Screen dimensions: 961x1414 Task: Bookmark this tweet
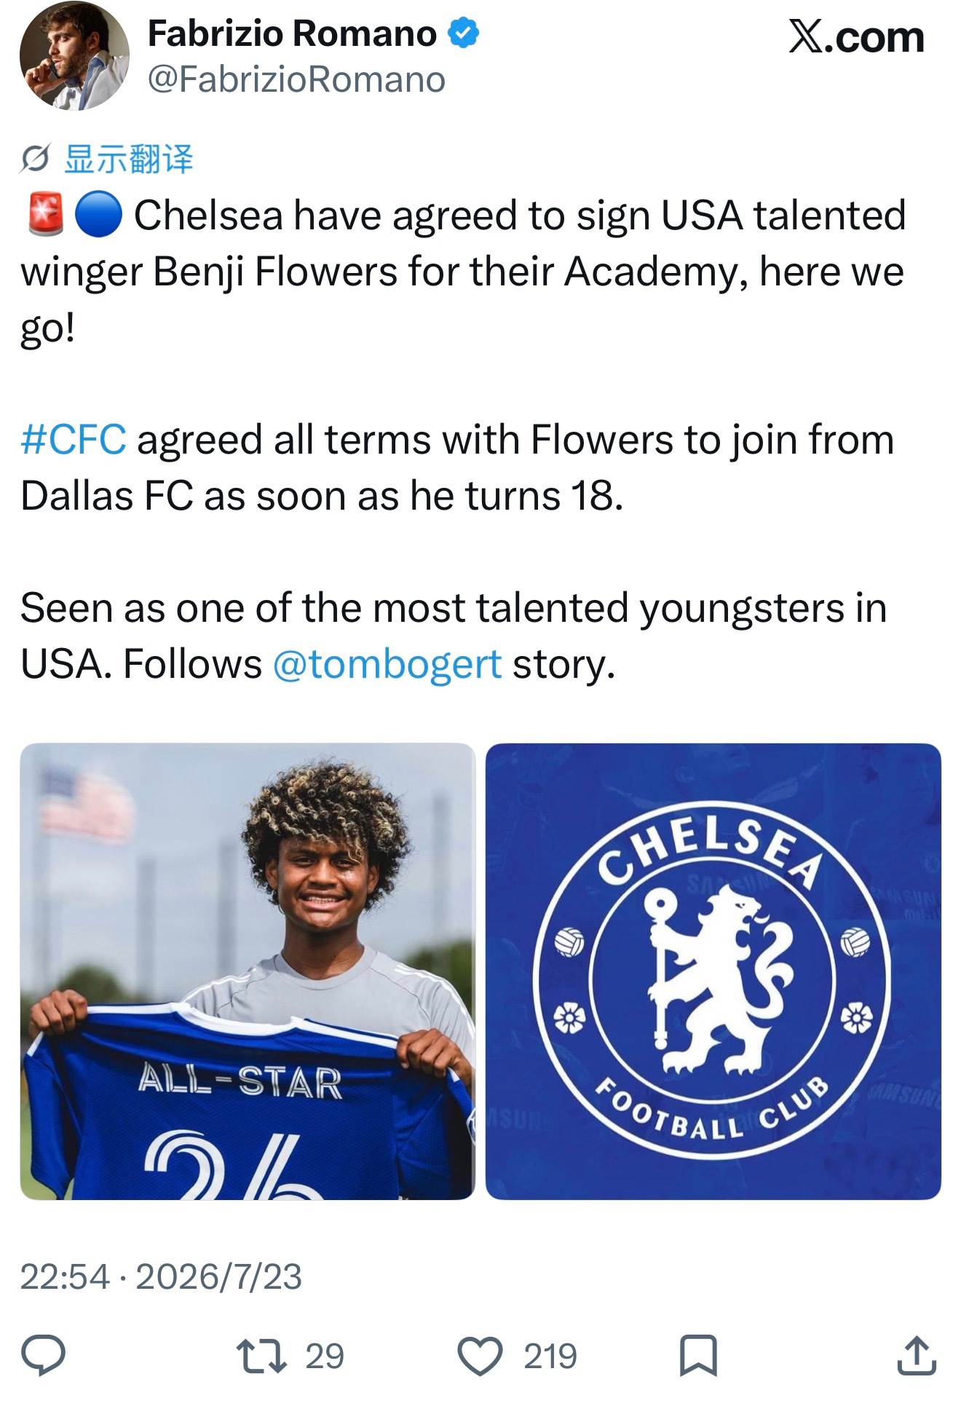point(698,1356)
